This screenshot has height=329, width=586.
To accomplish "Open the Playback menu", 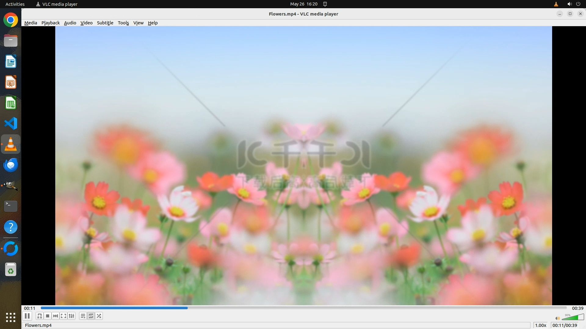I will (x=50, y=23).
